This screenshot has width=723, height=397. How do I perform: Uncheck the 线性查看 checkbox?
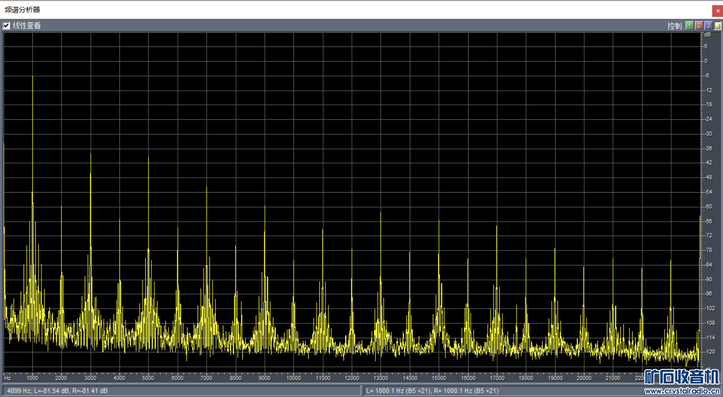tap(7, 26)
